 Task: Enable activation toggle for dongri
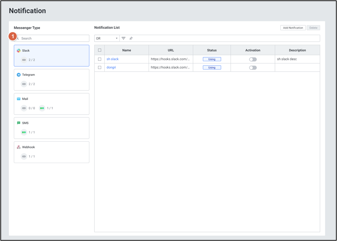tap(253, 68)
